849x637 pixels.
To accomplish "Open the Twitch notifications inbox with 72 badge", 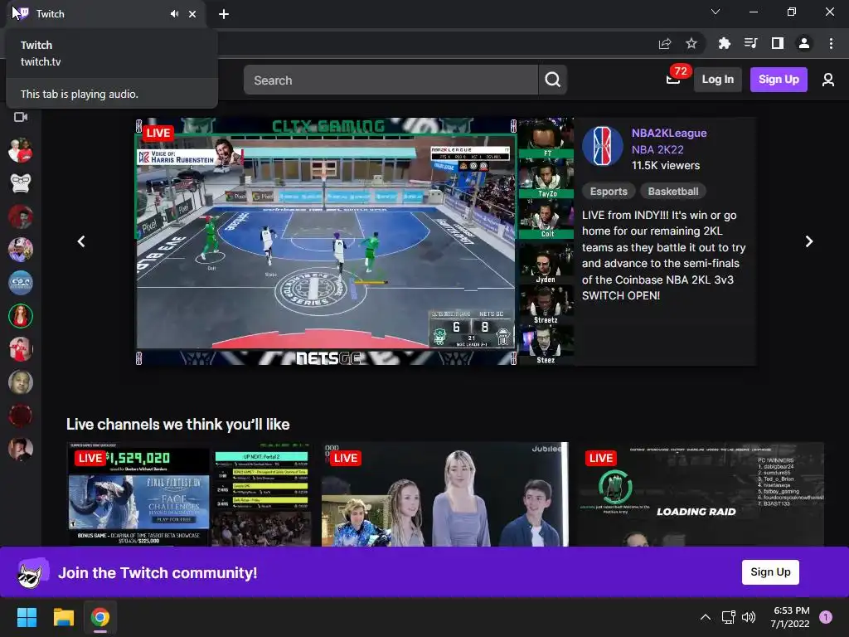I will click(x=674, y=79).
